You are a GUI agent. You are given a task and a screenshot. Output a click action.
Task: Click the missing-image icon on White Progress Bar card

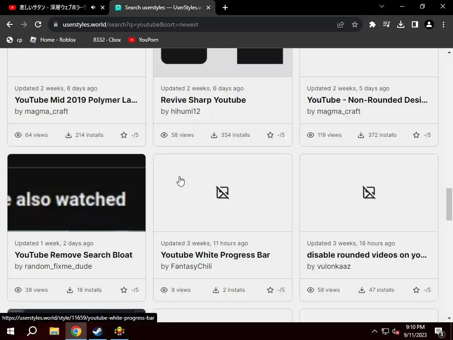(x=223, y=193)
